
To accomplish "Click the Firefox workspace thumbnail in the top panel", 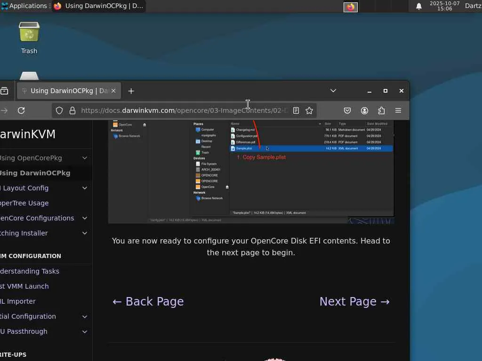I will click(350, 7).
